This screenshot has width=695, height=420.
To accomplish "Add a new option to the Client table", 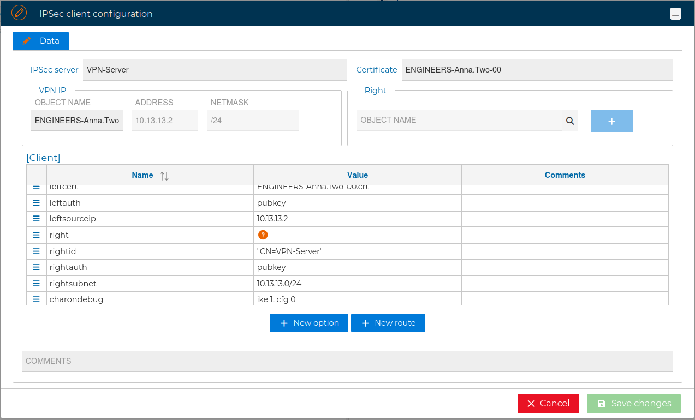I will (x=308, y=322).
